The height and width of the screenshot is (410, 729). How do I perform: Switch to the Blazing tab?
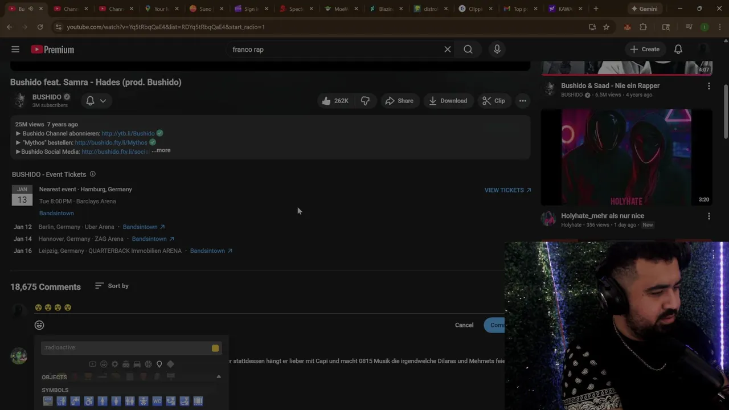[x=386, y=9]
